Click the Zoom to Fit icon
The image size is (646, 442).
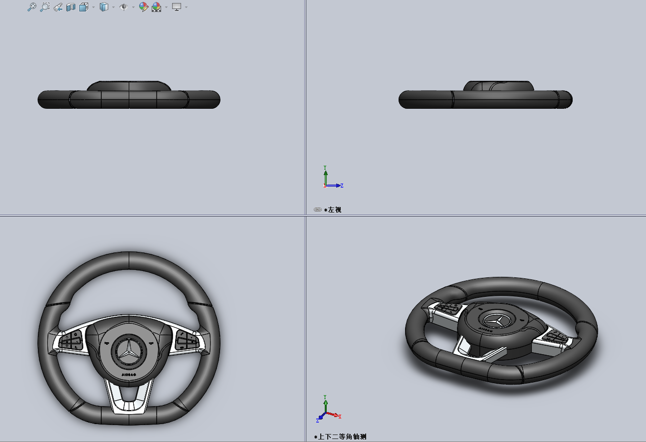click(x=31, y=7)
